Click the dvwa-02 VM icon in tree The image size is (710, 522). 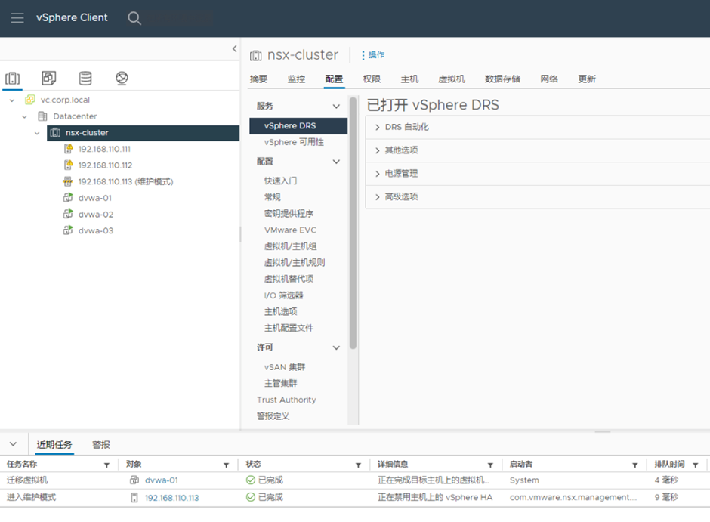point(68,214)
